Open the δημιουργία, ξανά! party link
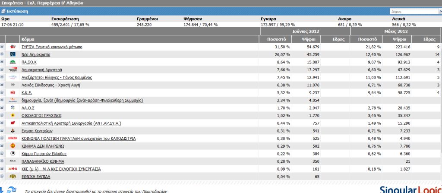 [82, 100]
